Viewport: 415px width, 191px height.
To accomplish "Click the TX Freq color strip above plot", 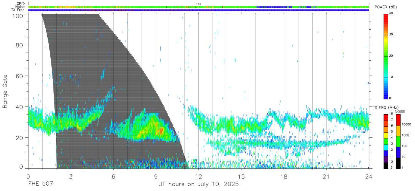I will pos(199,10).
